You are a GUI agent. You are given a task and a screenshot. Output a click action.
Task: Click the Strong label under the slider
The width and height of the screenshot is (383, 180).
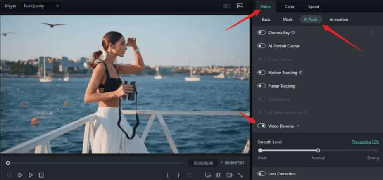coord(373,158)
